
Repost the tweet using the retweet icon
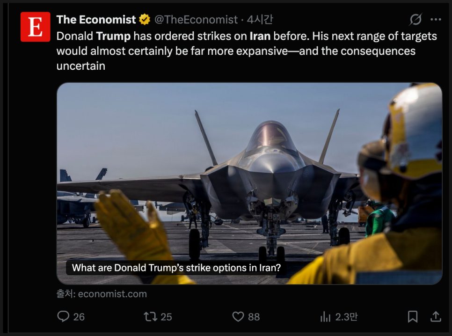(x=150, y=317)
